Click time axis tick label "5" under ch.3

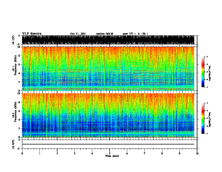pyautogui.click(x=110, y=153)
